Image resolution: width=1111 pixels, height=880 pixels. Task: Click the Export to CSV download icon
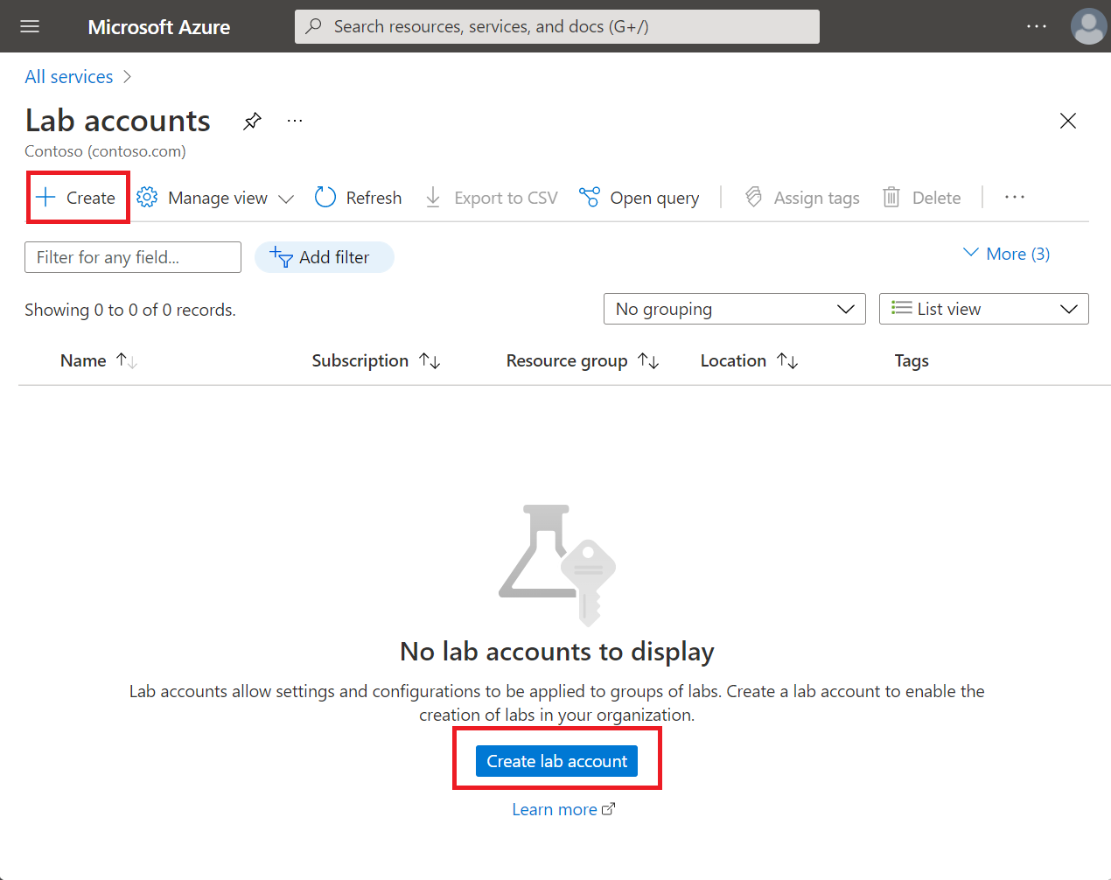(x=433, y=198)
